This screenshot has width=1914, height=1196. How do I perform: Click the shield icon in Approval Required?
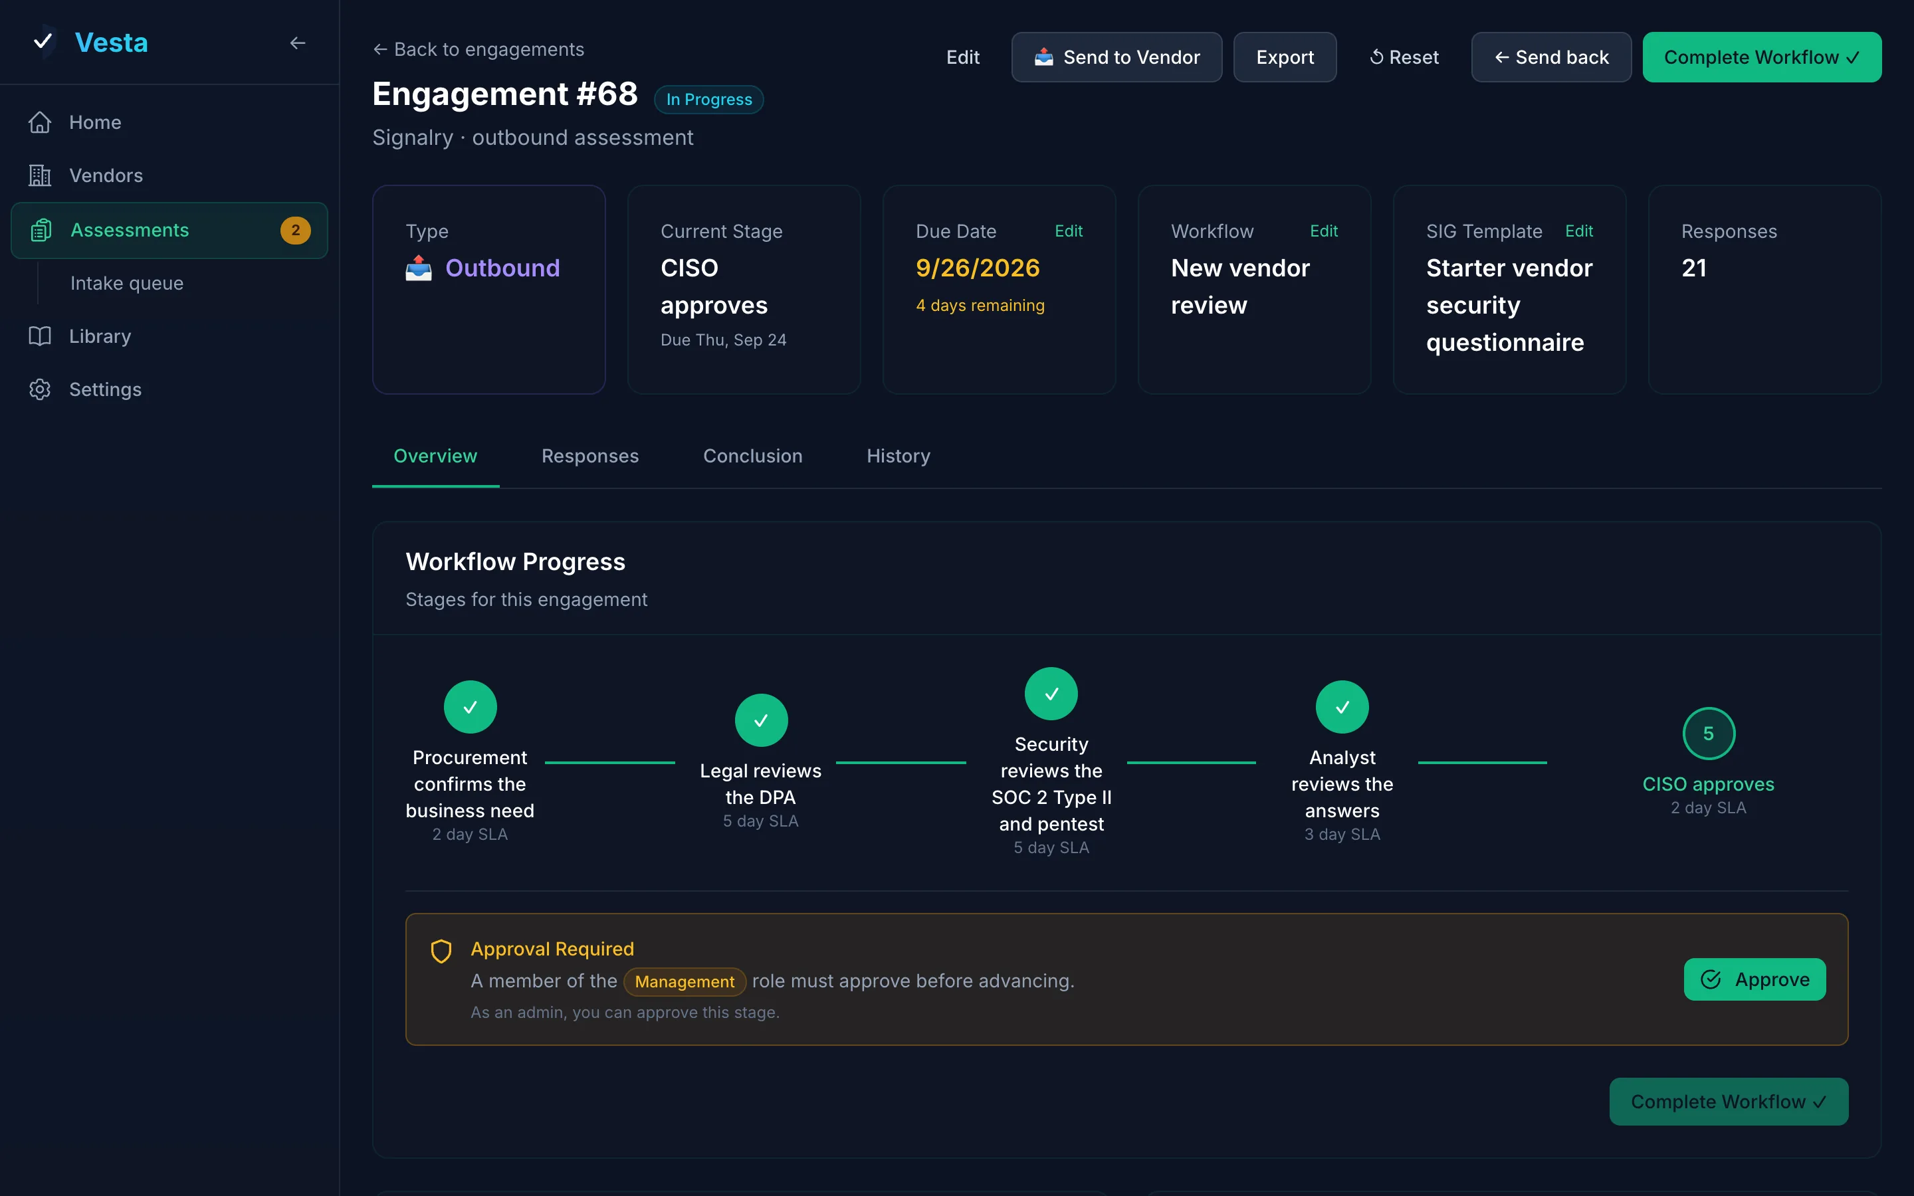coord(441,951)
